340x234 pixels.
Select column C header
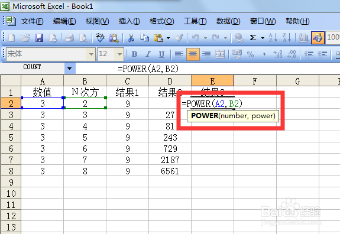127,81
